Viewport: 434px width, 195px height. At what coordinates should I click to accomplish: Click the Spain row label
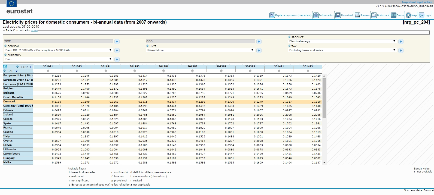(18, 123)
